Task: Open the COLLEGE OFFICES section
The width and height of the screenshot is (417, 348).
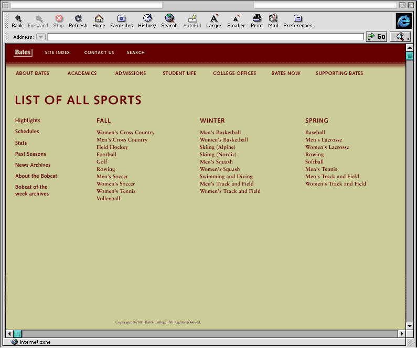Action: click(x=234, y=73)
